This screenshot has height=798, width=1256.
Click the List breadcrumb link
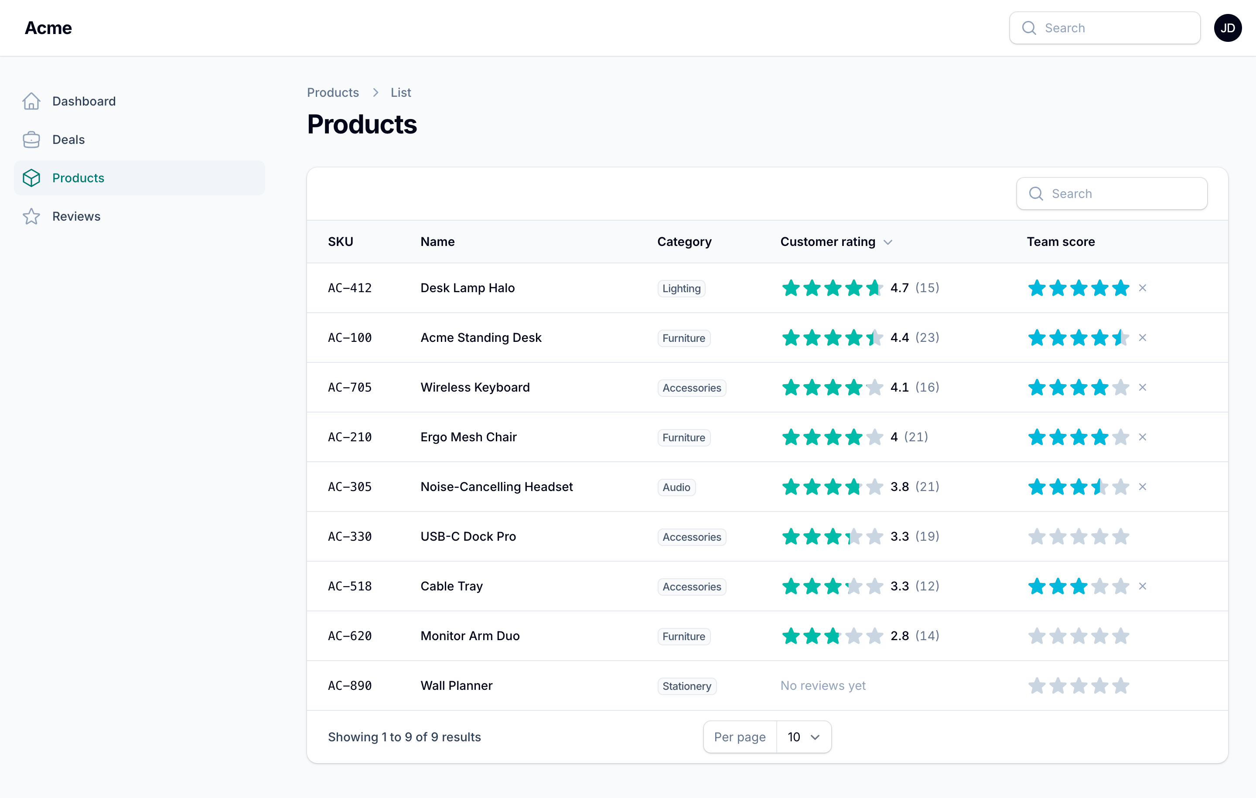click(x=401, y=92)
